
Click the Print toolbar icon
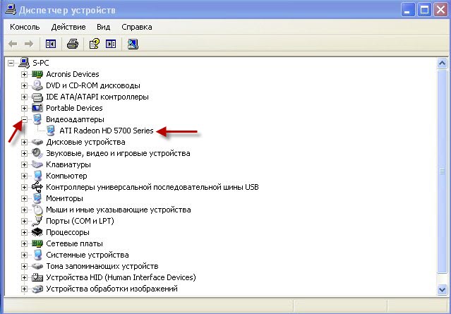(73, 44)
